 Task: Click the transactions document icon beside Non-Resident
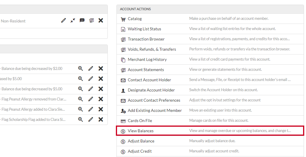[x=91, y=20]
